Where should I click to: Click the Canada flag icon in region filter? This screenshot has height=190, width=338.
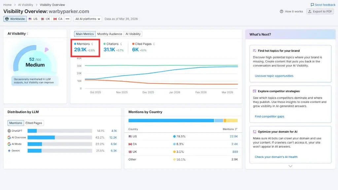[55, 19]
